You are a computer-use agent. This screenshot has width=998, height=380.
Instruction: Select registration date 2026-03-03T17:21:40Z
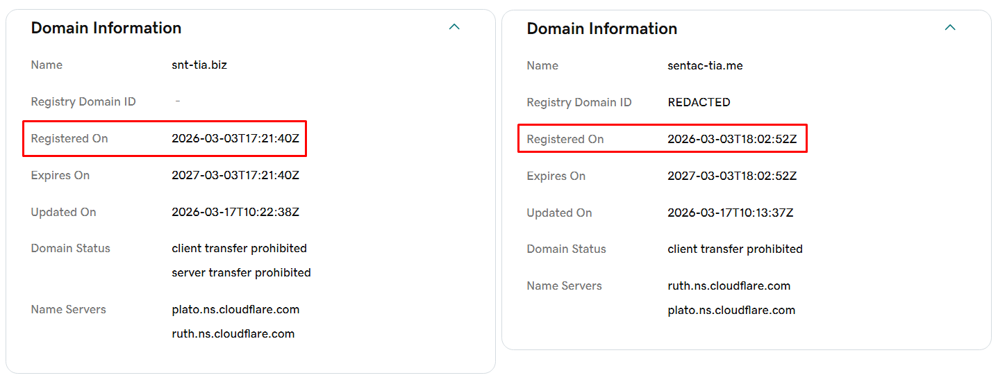point(235,138)
